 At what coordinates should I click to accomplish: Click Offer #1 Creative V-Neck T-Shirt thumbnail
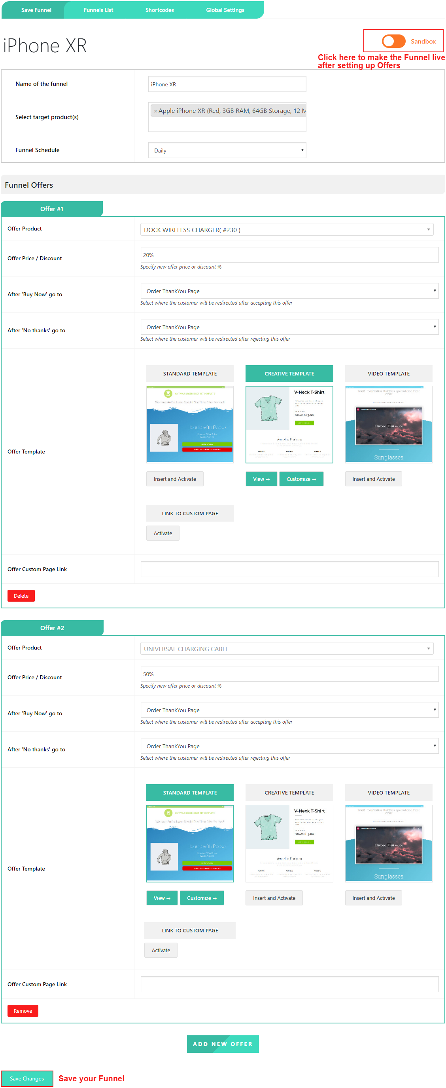(289, 424)
